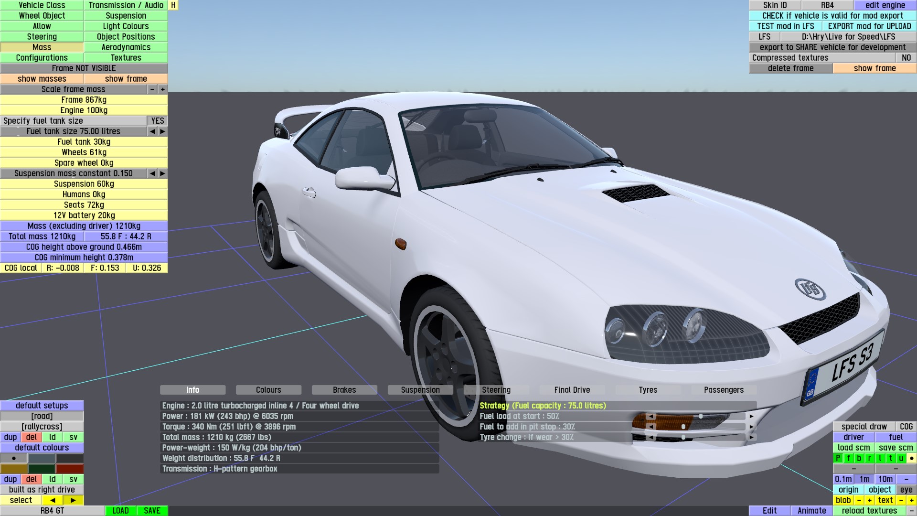Increase blob size with plus button

869,500
